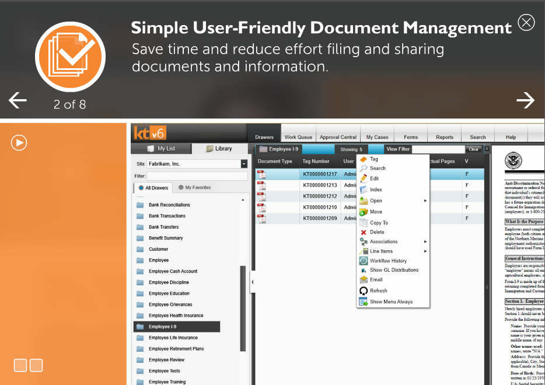The height and width of the screenshot is (385, 545).
Task: Advance to the next slide arrow
Action: (525, 100)
